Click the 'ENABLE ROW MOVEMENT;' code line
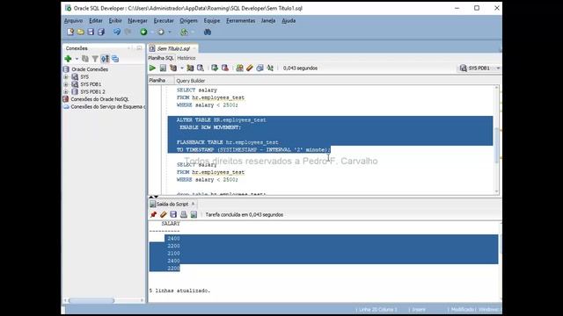 click(210, 127)
